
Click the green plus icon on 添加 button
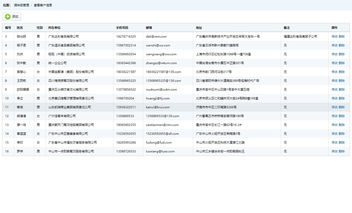tap(8, 16)
